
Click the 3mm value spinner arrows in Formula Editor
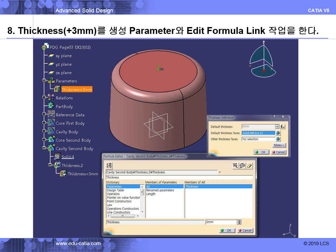pos(239,222)
